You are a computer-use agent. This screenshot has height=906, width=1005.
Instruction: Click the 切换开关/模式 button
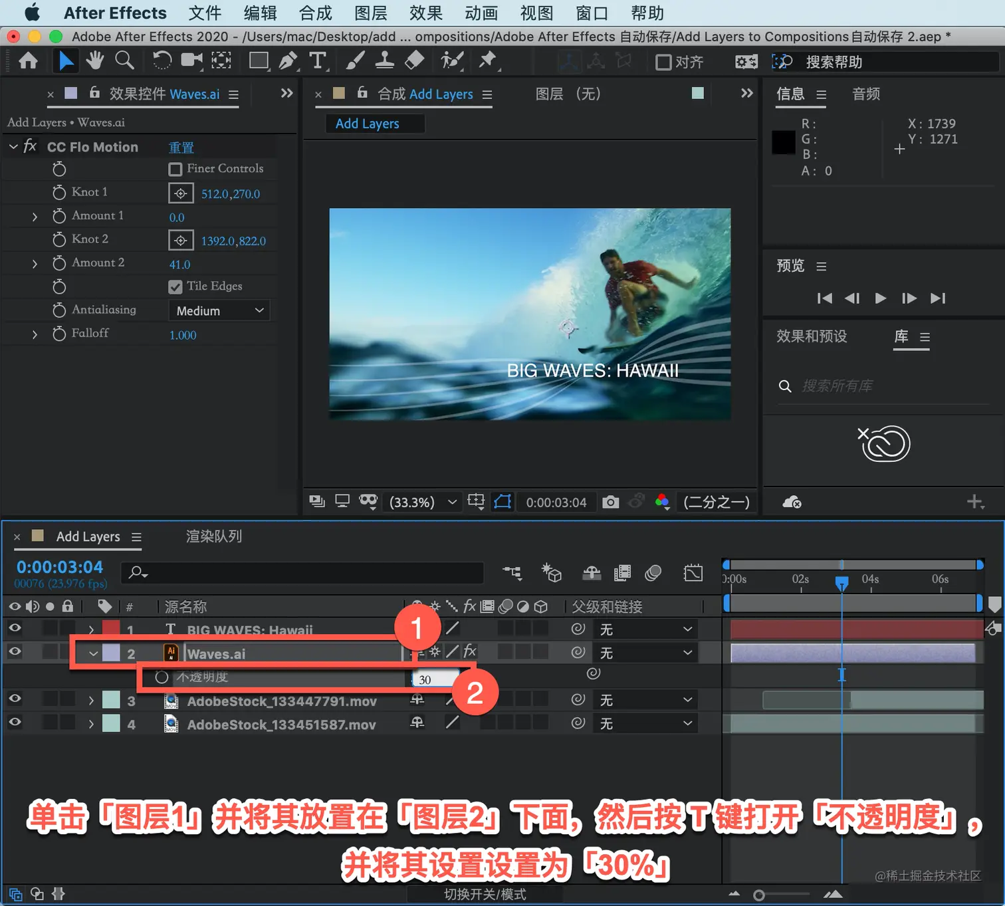pos(485,895)
